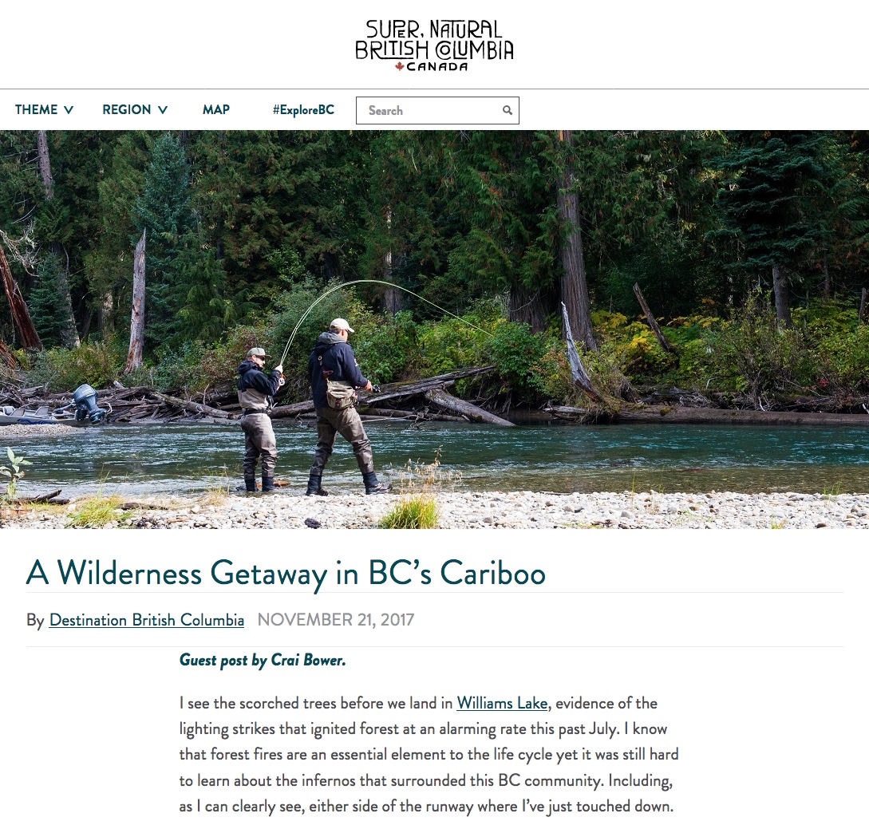
Task: Open the THEME menu label
Action: tap(36, 110)
